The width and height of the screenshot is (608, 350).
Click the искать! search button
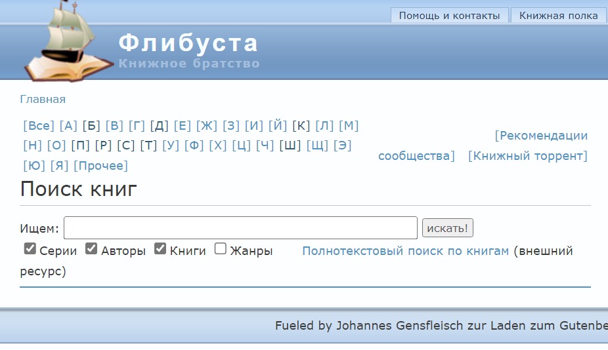[448, 228]
